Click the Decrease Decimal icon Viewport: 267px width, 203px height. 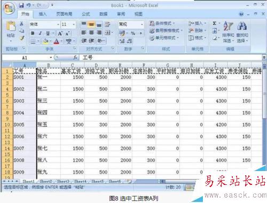tap(130, 41)
